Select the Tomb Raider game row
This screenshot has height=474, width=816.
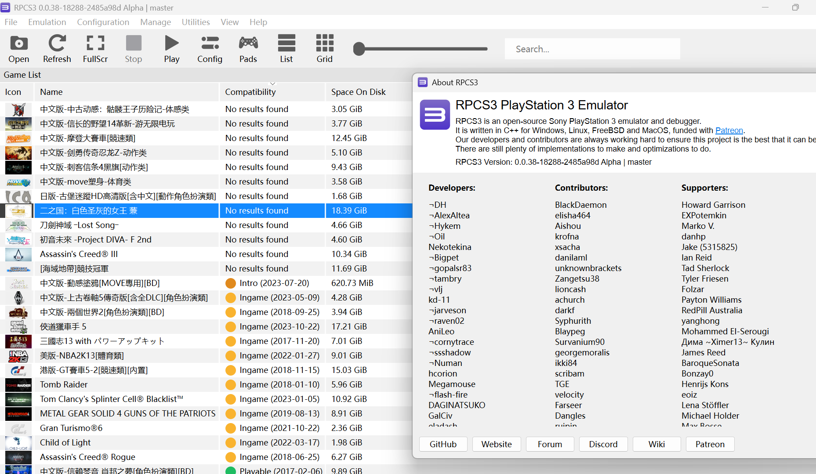pos(64,384)
